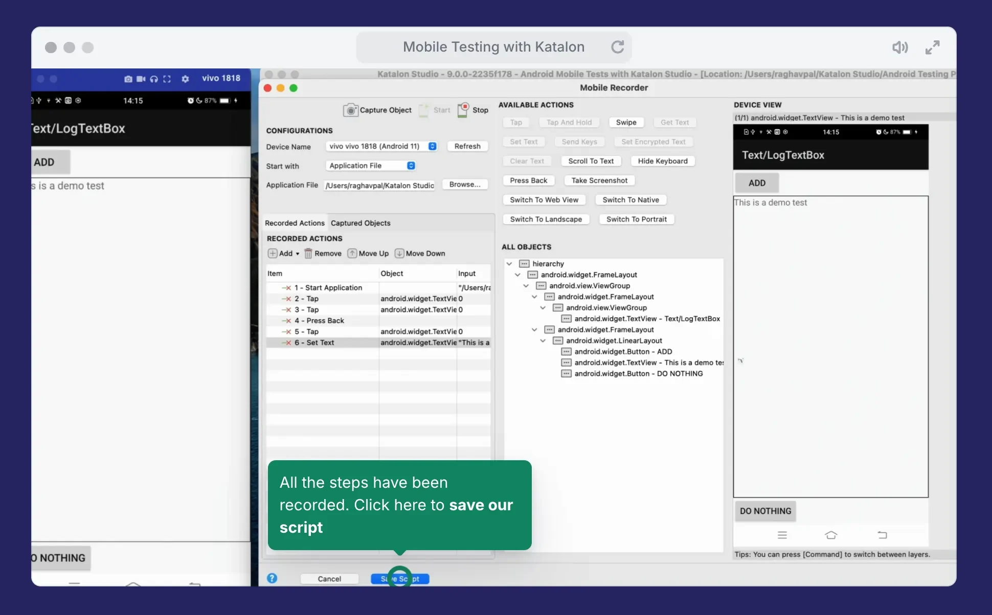Open the Start with Application File dropdown
The width and height of the screenshot is (992, 615).
[411, 165]
